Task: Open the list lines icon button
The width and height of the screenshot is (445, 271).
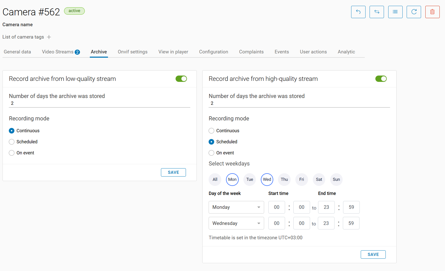Action: (395, 12)
